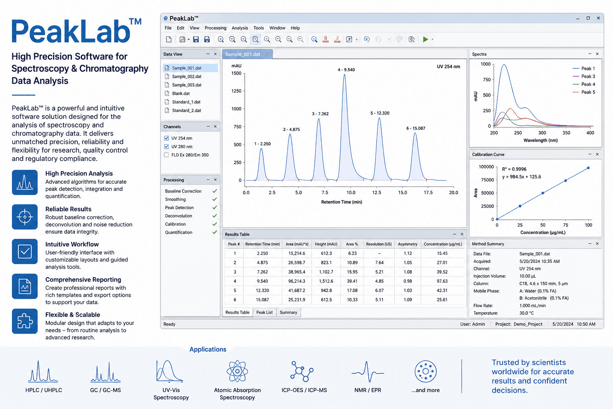Select Sample_002.dat in Data View
Screen dimensions: 613x409
(190, 76)
